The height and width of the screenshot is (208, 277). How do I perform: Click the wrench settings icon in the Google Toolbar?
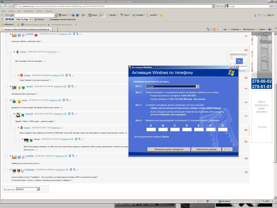[x=259, y=15]
